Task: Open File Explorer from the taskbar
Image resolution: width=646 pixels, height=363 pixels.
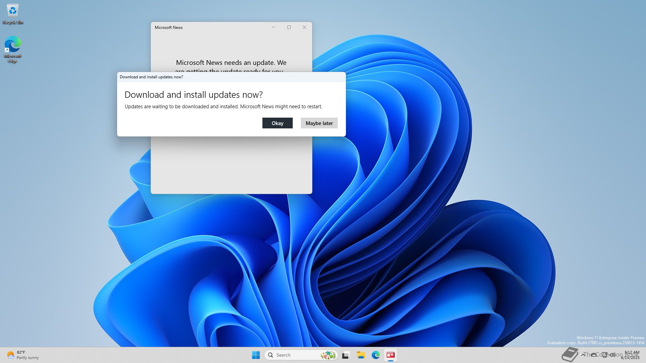Action: click(x=361, y=355)
